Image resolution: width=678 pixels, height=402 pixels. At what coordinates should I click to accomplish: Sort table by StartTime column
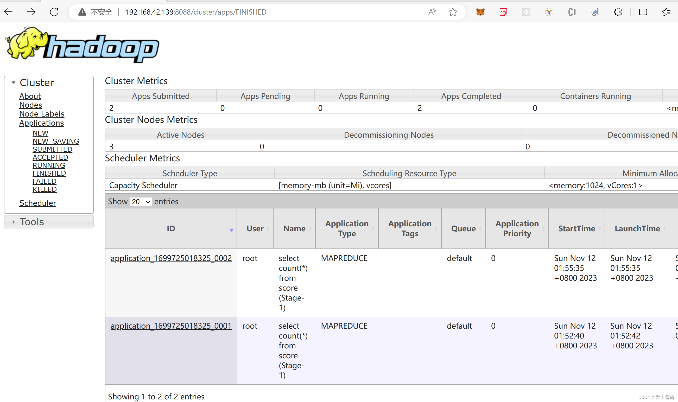[x=576, y=229]
